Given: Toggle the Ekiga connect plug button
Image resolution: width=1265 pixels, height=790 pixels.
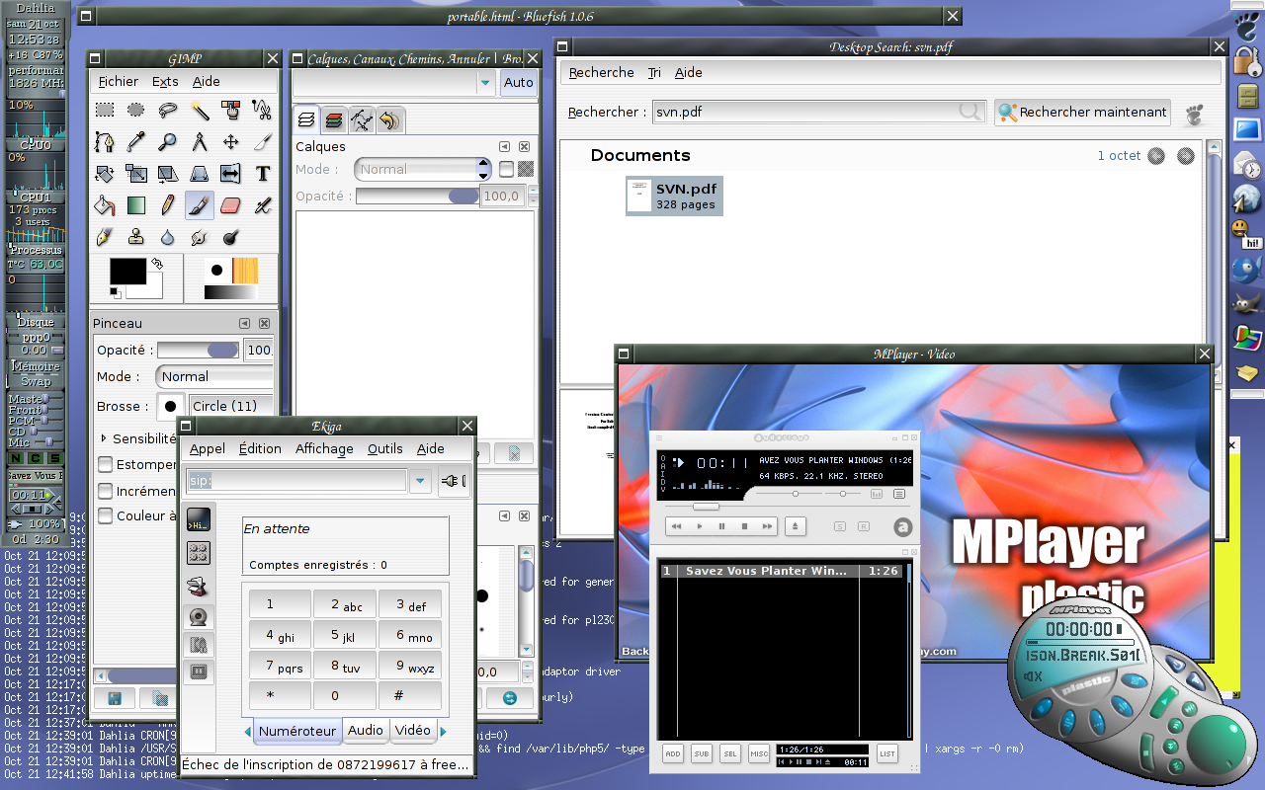Looking at the screenshot, I should 454,481.
